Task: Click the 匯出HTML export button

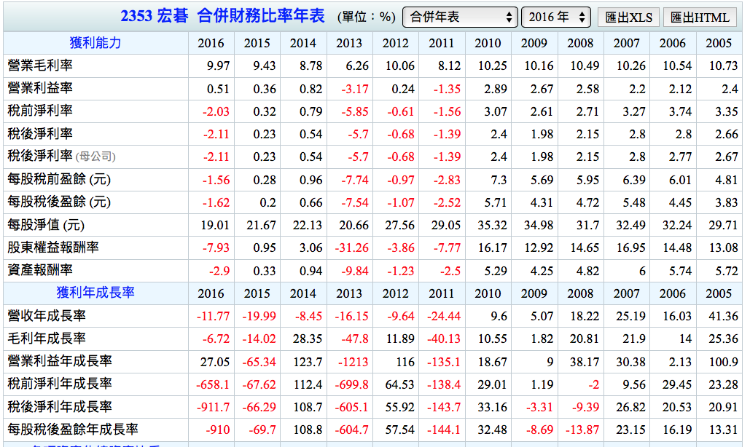Action: point(699,17)
